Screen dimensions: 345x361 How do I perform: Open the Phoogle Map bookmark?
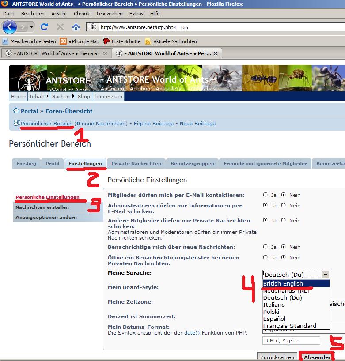pos(83,41)
